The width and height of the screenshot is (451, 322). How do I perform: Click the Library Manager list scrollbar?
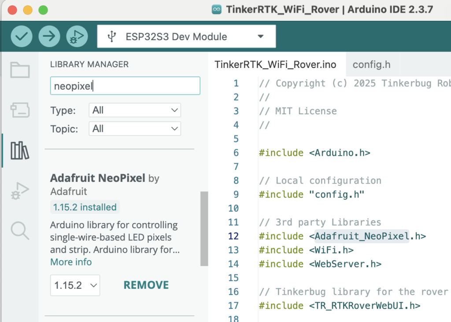(x=204, y=228)
